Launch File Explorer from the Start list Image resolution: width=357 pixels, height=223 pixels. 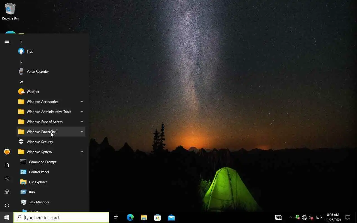point(51,182)
